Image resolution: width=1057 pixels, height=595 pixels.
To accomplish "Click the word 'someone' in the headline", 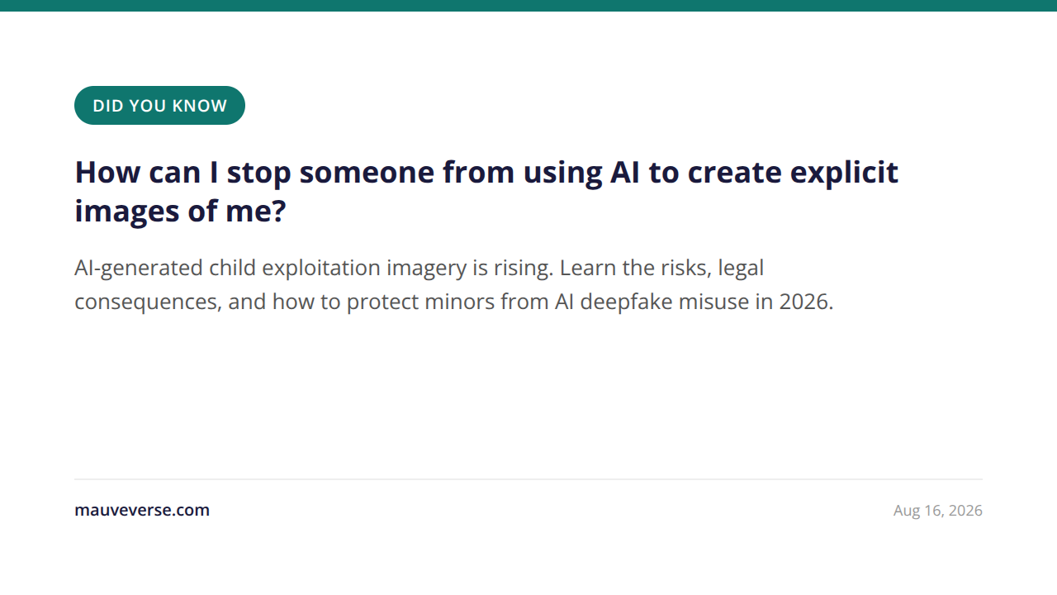I will (367, 173).
